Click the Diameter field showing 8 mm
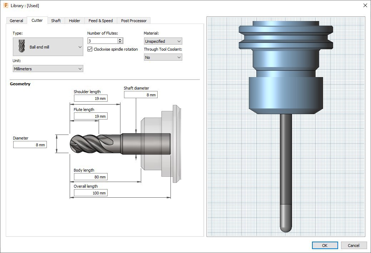The width and height of the screenshot is (371, 253). (x=30, y=145)
